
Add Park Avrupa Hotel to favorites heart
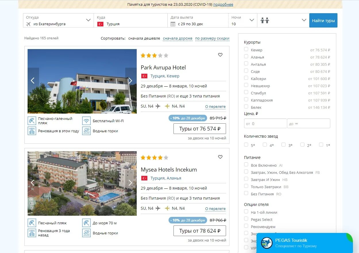click(x=220, y=55)
